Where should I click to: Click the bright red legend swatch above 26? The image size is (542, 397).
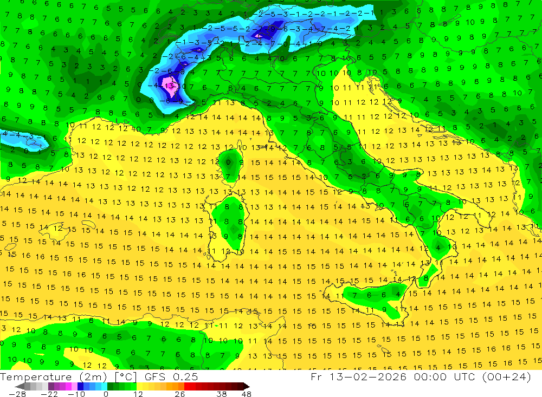pyautogui.click(x=187, y=386)
